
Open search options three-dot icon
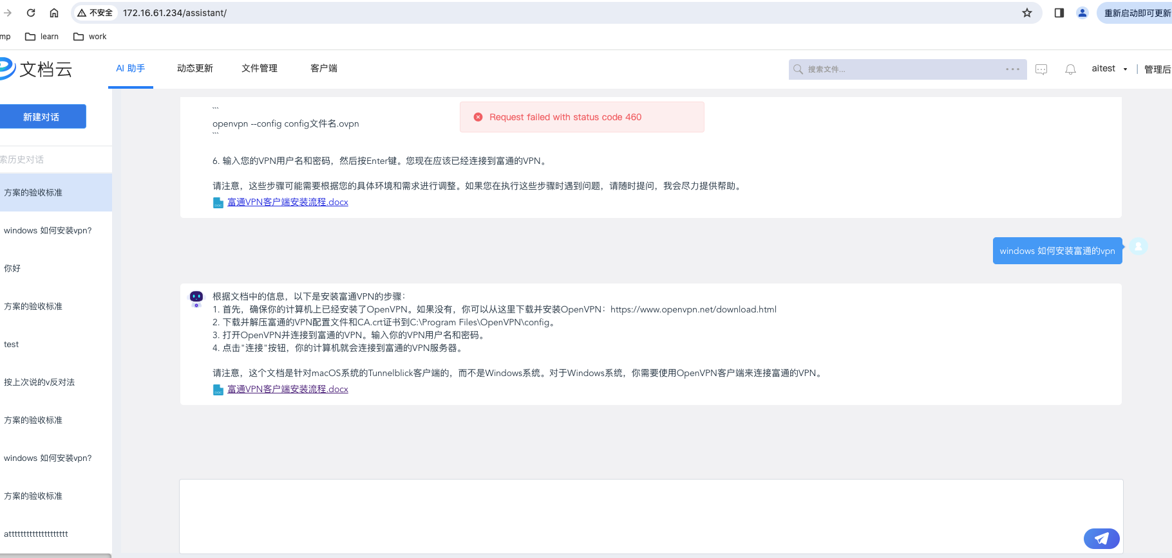1012,69
